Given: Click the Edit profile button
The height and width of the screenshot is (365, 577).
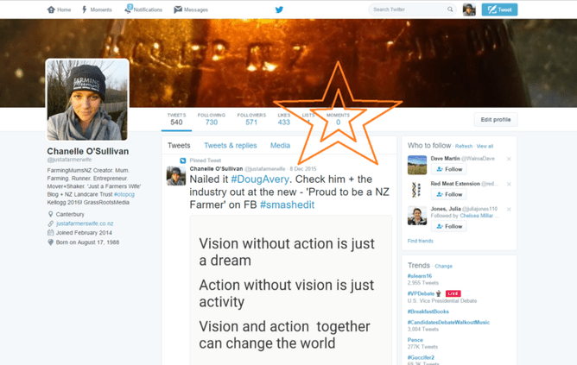Looking at the screenshot, I should [496, 120].
